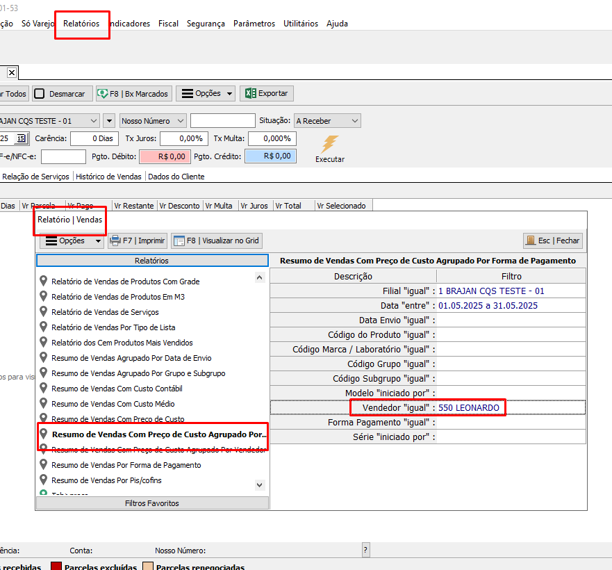Viewport: 612px width, 570px height.
Task: Open F8 Visualizar no Grid
Action: 217,241
